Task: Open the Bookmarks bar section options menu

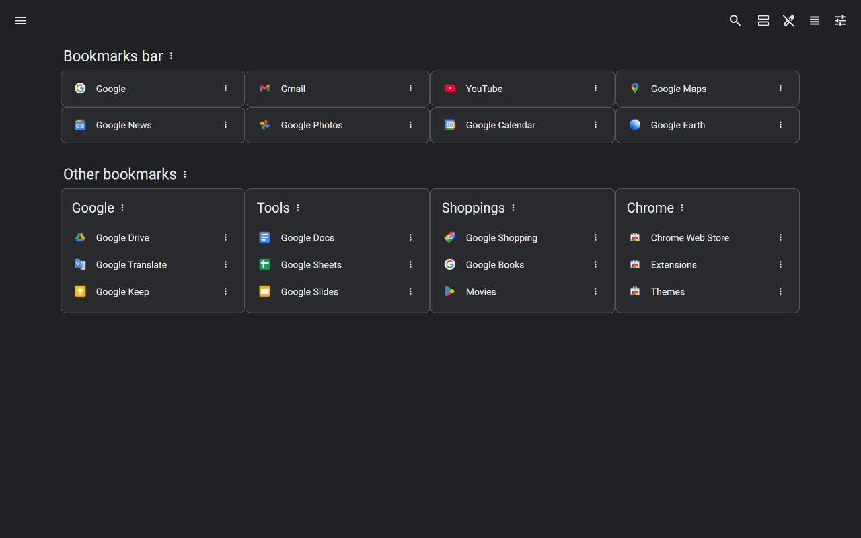Action: click(x=172, y=56)
